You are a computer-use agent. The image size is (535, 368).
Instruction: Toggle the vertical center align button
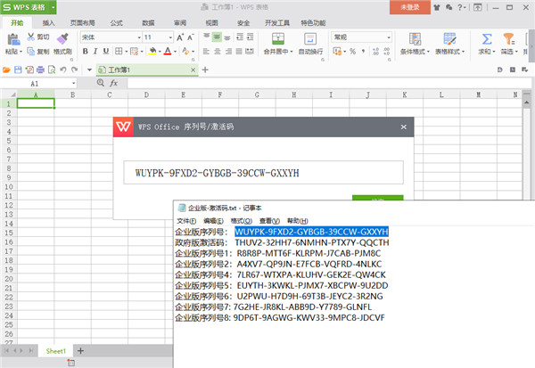pyautogui.click(x=217, y=37)
